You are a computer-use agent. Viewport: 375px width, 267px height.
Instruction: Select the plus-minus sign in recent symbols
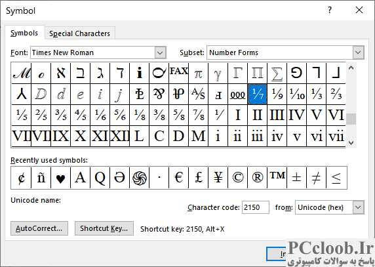click(297, 178)
